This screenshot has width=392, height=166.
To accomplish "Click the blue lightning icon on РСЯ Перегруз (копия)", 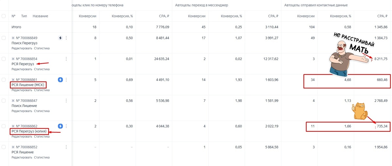I will pos(60,126).
